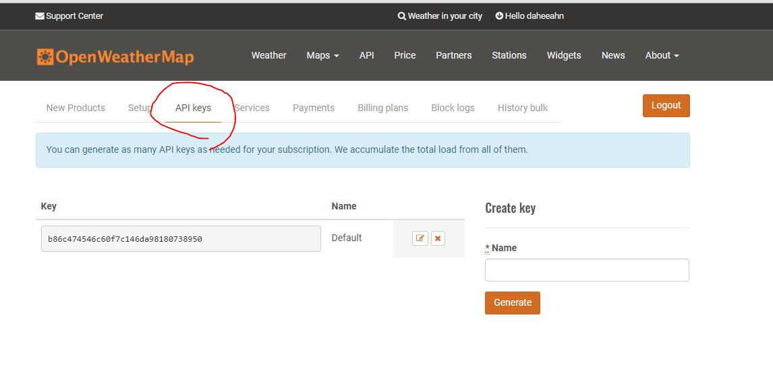Click the Key column header
Screen dimensions: 773x369
[x=49, y=206]
